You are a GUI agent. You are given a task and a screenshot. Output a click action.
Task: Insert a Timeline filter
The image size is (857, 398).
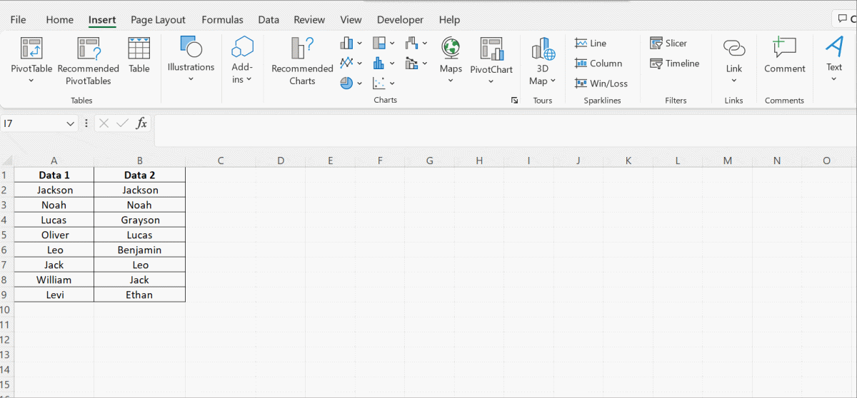pyautogui.click(x=674, y=63)
